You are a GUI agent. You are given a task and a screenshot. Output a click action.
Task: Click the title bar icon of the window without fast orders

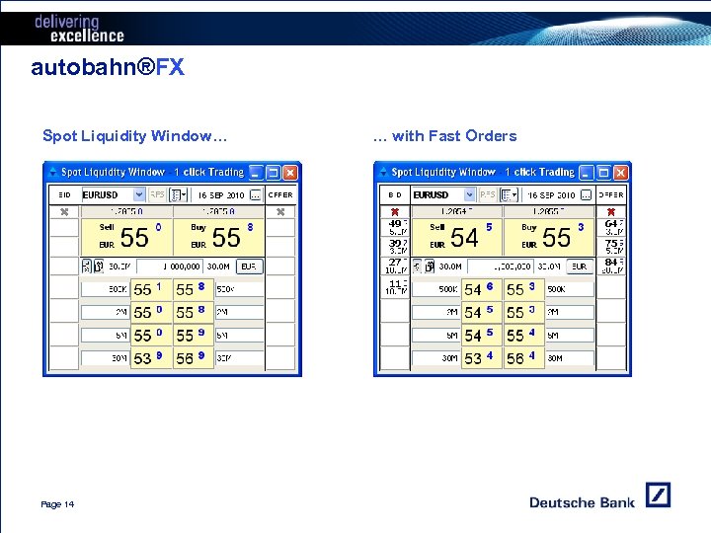pyautogui.click(x=52, y=172)
